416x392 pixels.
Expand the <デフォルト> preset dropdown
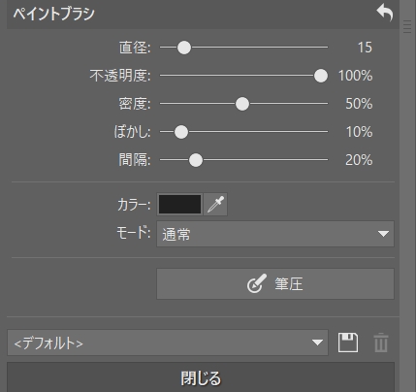coord(168,343)
